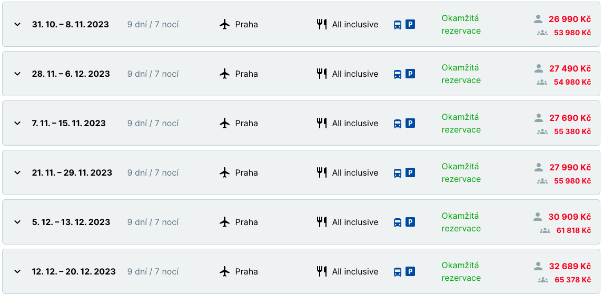The image size is (603, 295).
Task: Click the parking icon in the 32 689 Kč row
Action: (x=410, y=271)
